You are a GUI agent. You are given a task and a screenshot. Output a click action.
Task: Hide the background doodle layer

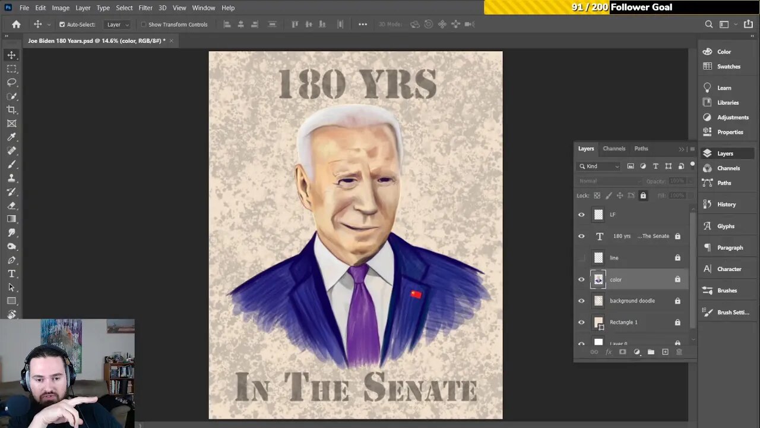581,301
